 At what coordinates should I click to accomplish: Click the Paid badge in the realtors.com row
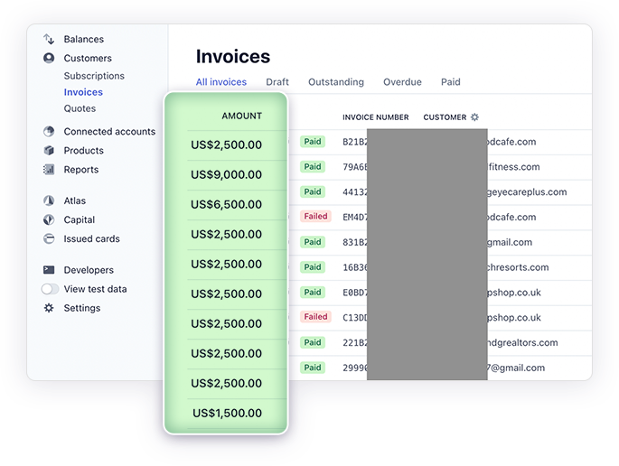(x=313, y=342)
